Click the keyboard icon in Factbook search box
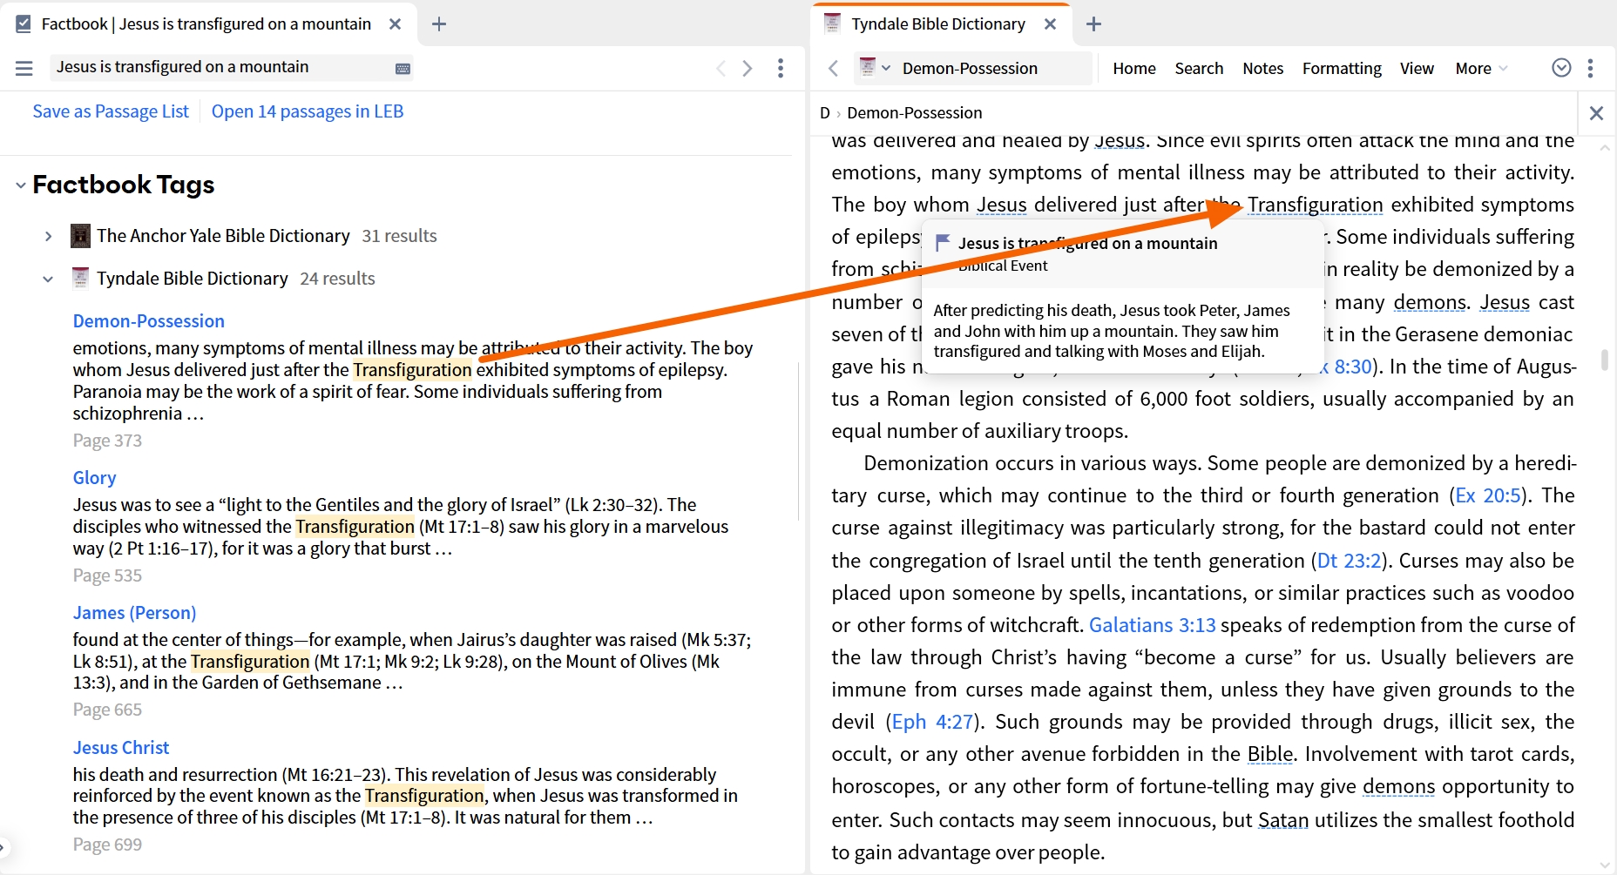This screenshot has width=1617, height=875. coord(403,68)
